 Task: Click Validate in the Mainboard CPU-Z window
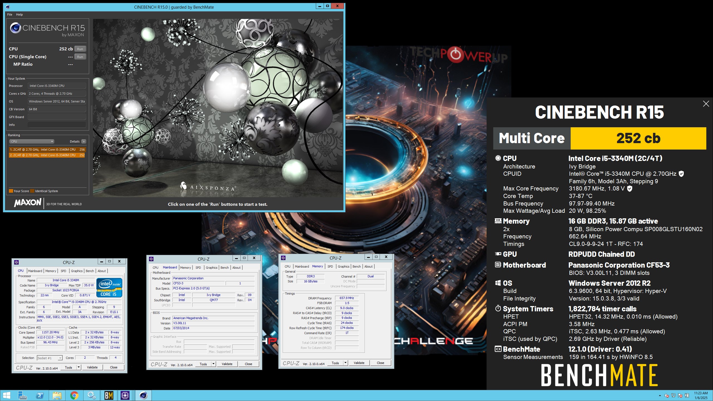pyautogui.click(x=227, y=364)
